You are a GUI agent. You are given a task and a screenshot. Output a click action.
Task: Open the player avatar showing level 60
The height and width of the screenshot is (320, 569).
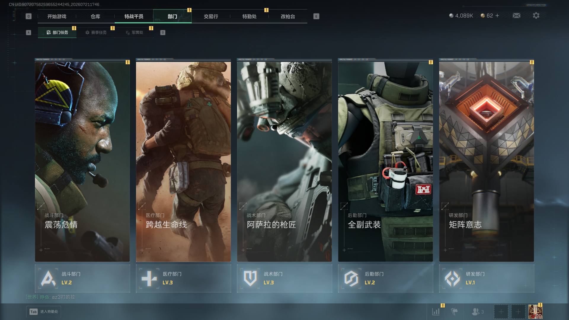(536, 312)
